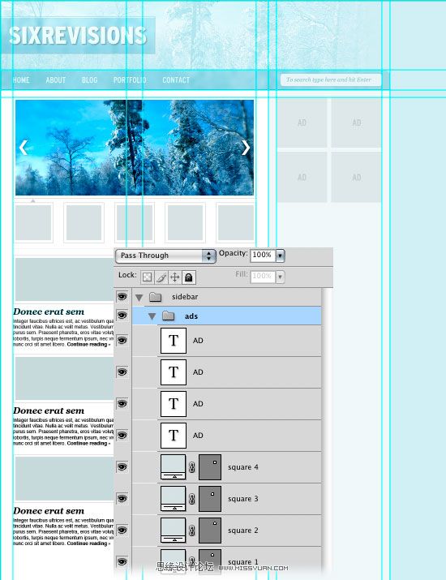
Task: Click CONTACT in the navigation bar
Action: [176, 79]
